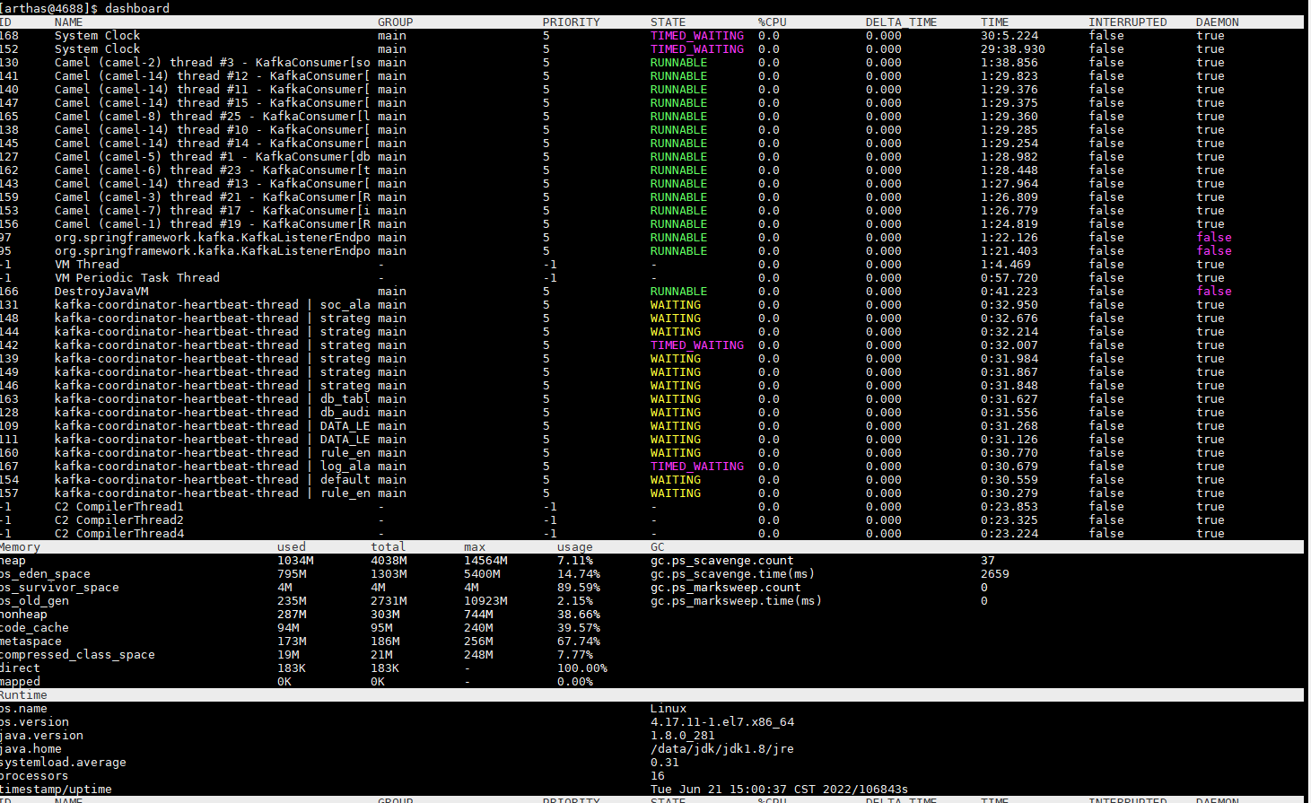Click the "gc.ps_scavenge.count" label

721,561
